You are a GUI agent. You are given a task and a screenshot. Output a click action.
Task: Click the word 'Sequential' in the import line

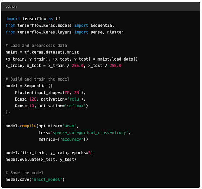[102, 26]
